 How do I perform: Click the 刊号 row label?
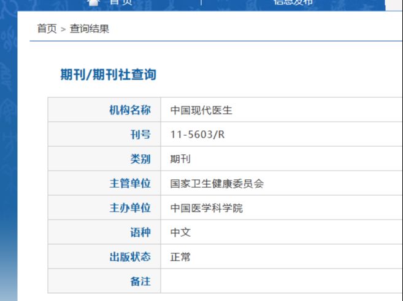(x=140, y=135)
